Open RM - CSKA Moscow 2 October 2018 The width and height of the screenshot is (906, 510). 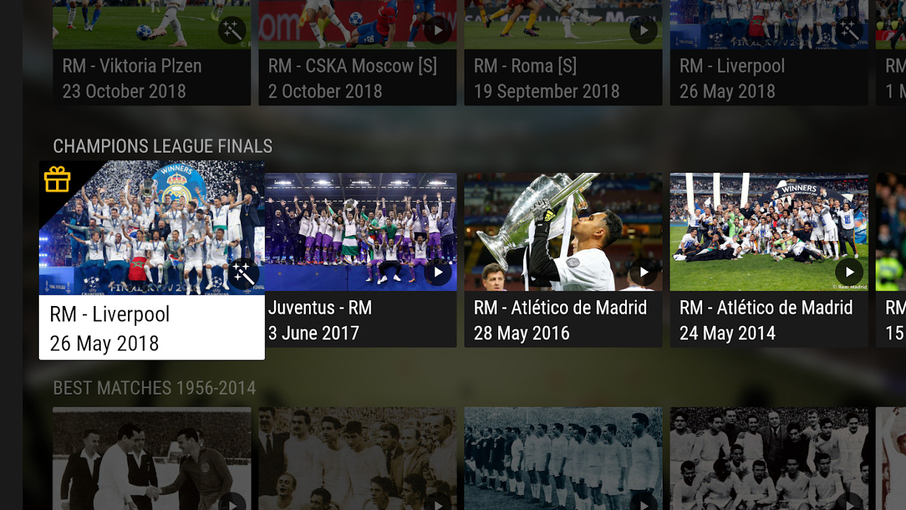pos(357,78)
